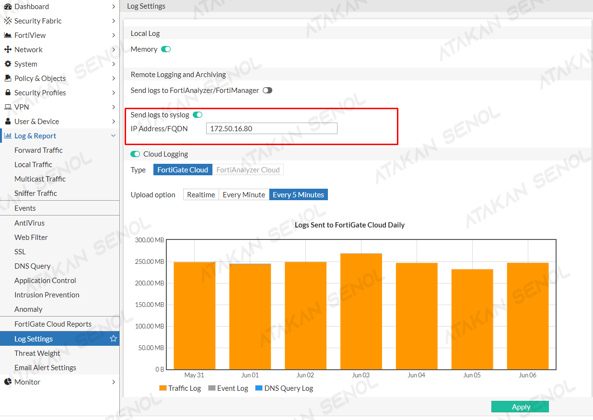Turn off the Cloud Logging switch
The image size is (593, 420).
tap(135, 154)
